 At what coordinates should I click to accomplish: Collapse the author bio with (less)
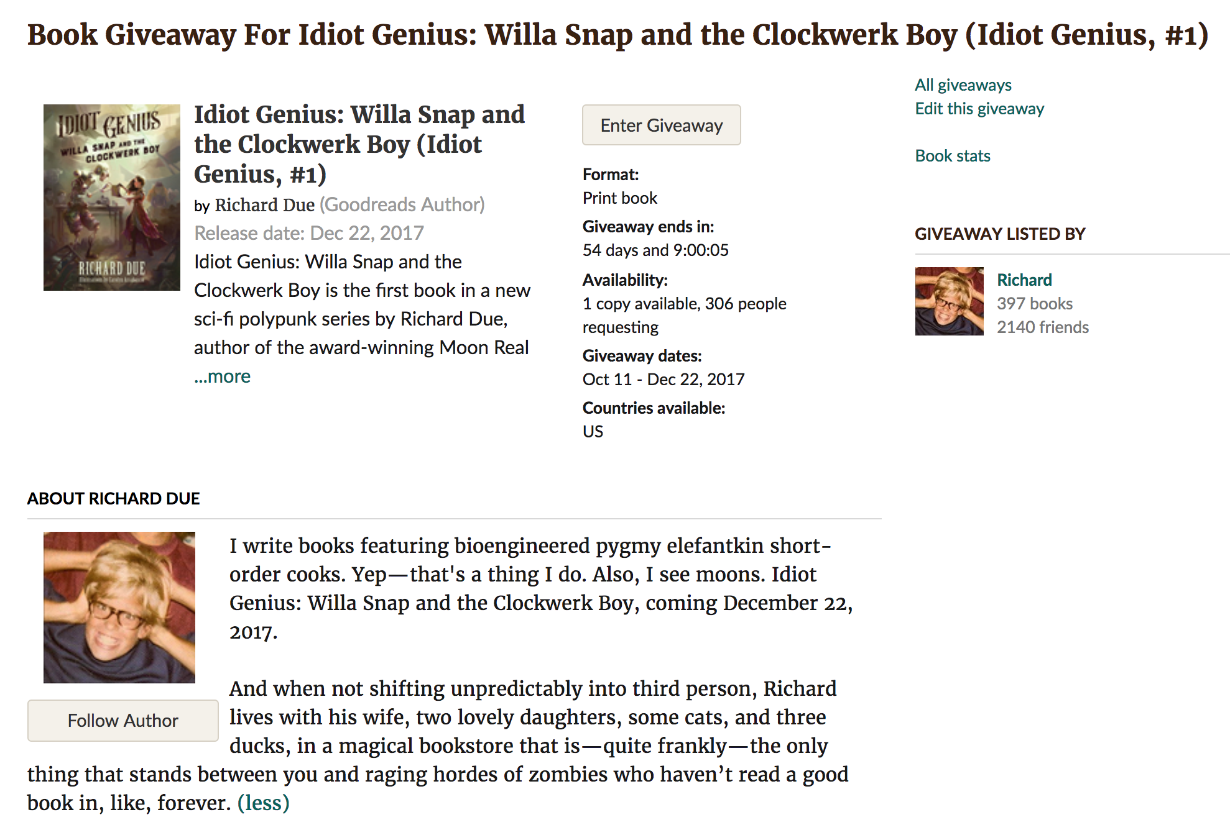(263, 803)
